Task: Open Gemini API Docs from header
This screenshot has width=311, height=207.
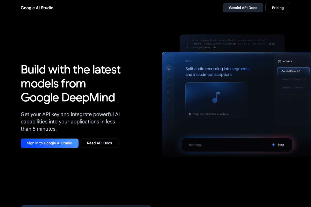Action: pyautogui.click(x=243, y=8)
